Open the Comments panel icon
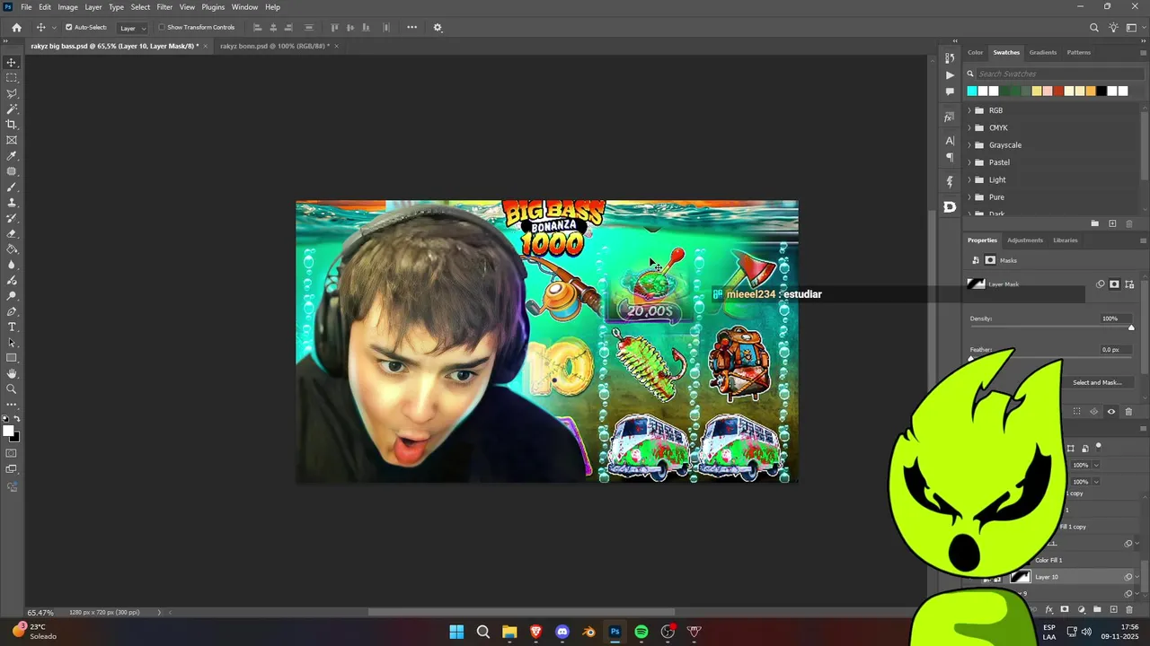The height and width of the screenshot is (646, 1150). pos(950,92)
